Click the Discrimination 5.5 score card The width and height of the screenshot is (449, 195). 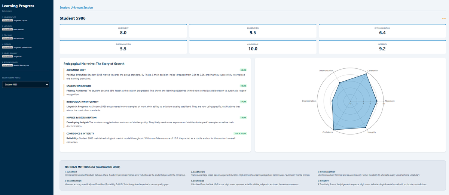click(123, 47)
